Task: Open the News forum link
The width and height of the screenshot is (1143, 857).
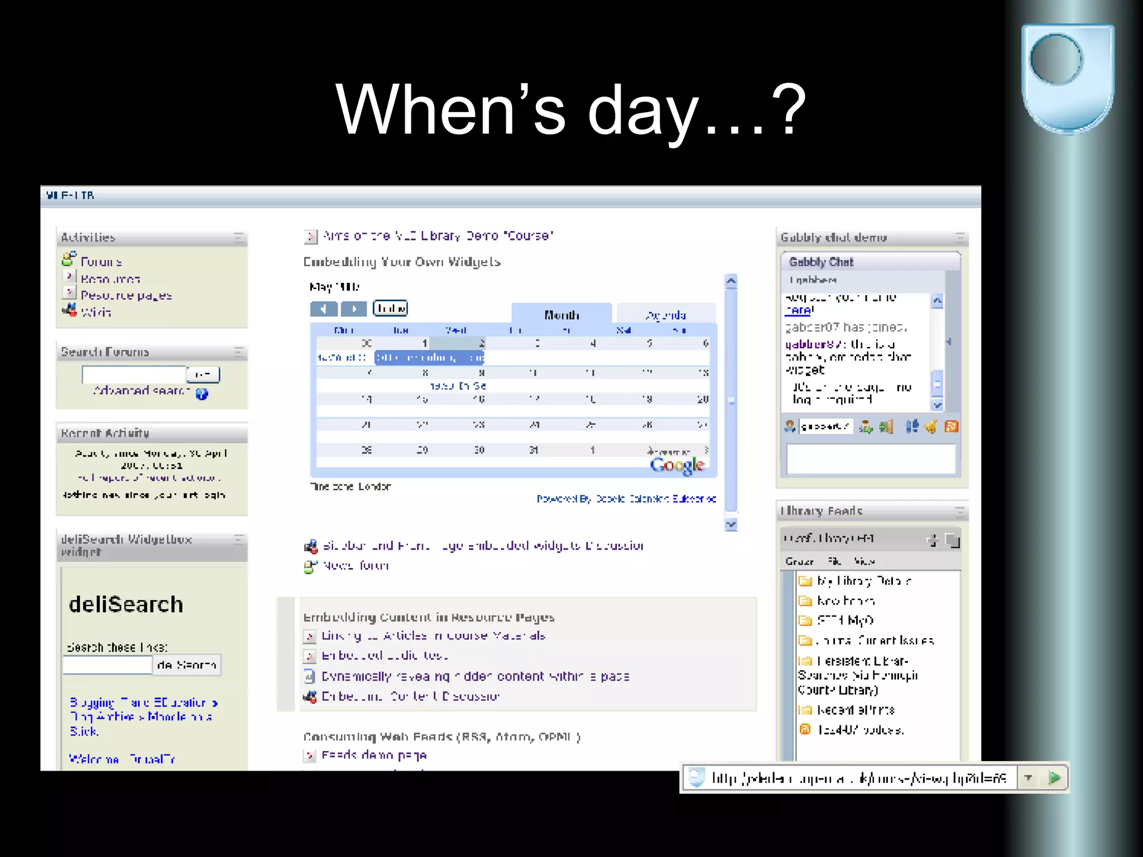Action: [x=356, y=565]
